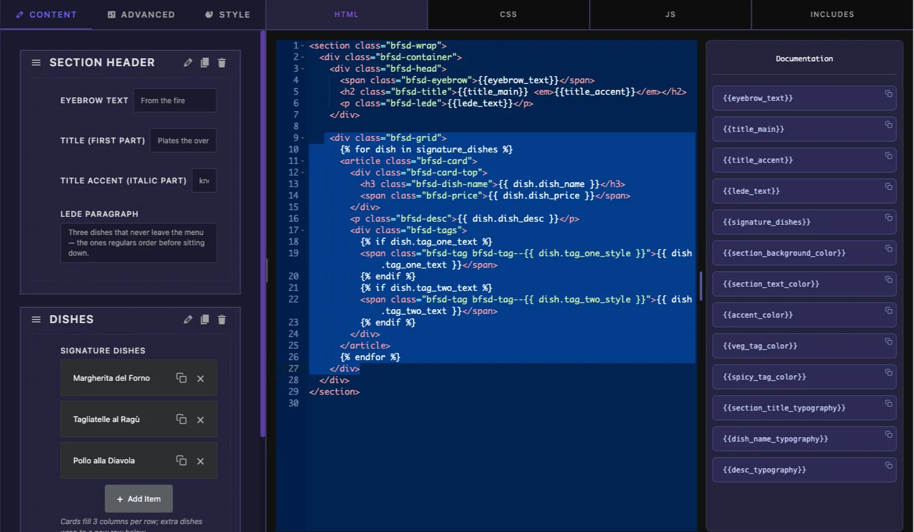Delete the Dishes block
914x532 pixels.
222,319
